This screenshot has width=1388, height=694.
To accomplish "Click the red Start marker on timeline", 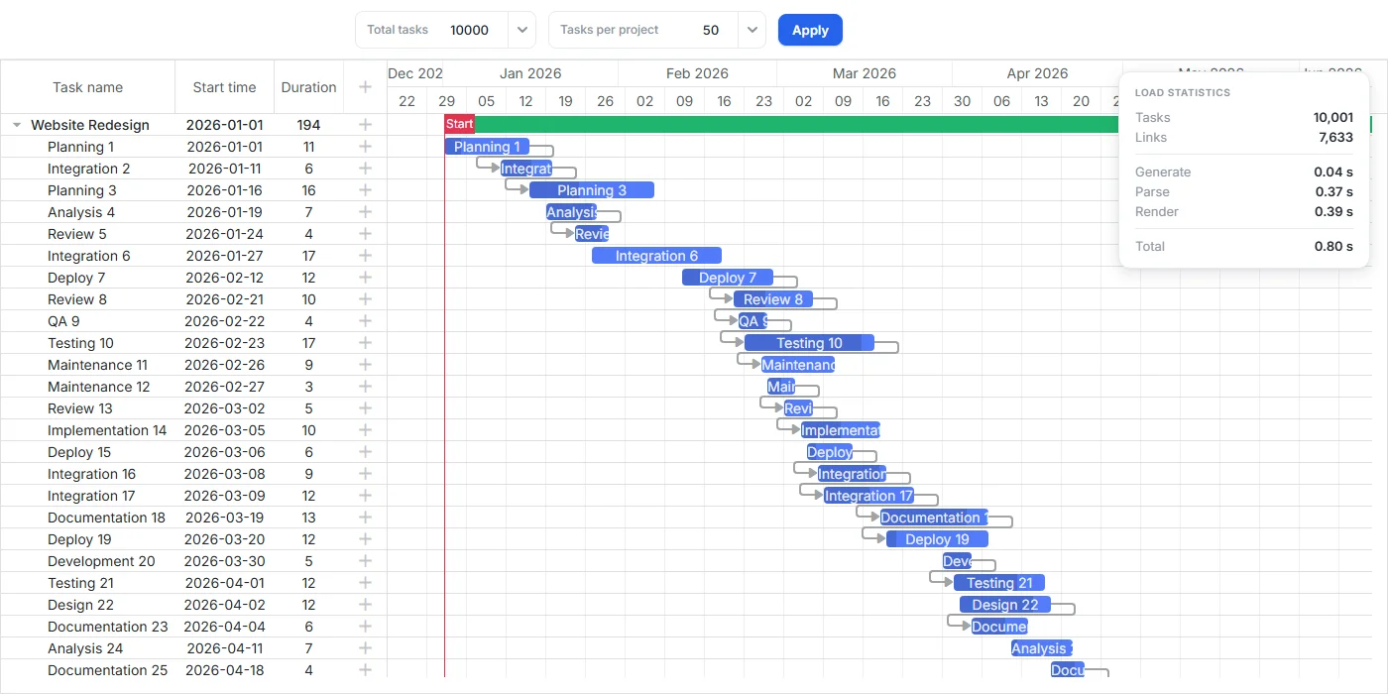I will click(x=460, y=124).
